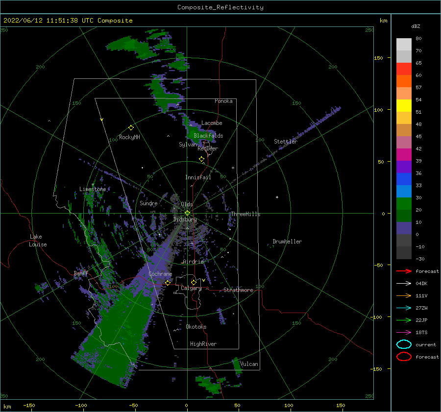
Task: Click the Strathmore city label
Action: pyautogui.click(x=239, y=290)
